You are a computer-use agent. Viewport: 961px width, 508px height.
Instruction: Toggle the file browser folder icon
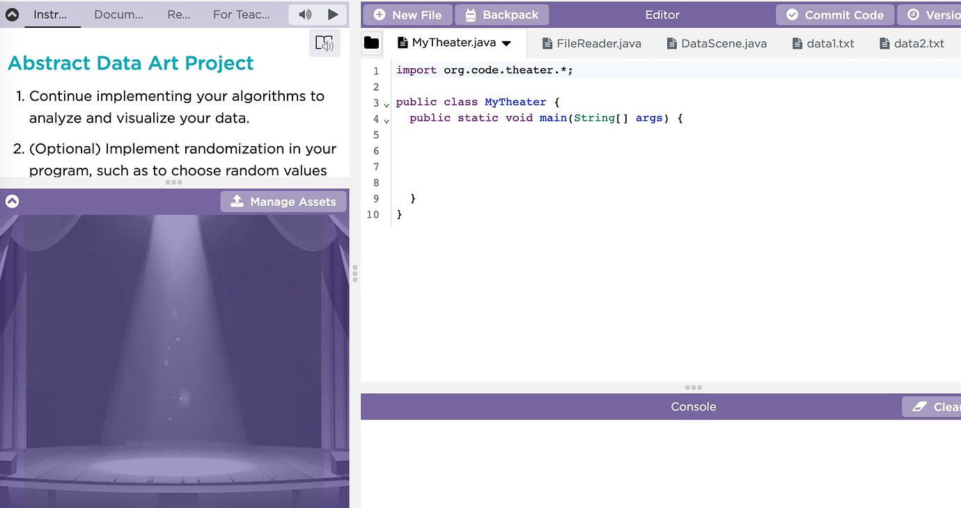tap(372, 43)
